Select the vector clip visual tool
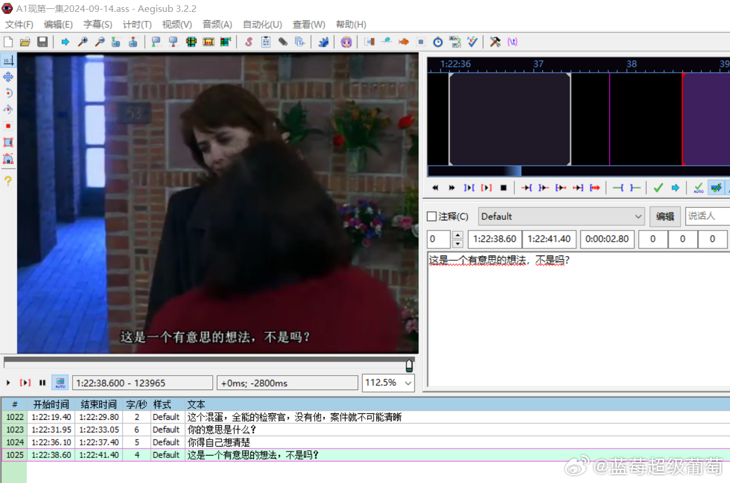730x483 pixels. [8, 159]
